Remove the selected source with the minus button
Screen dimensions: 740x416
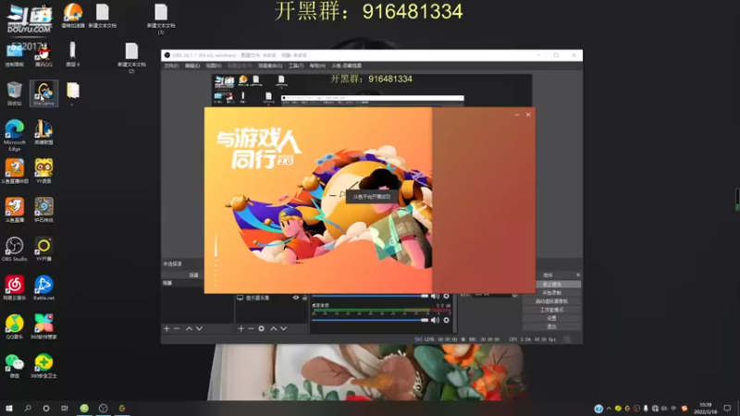[251, 328]
